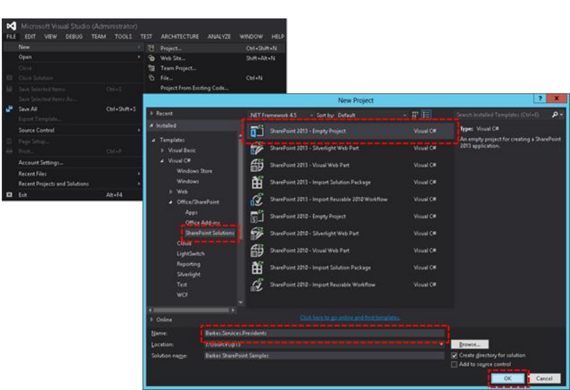Image resolution: width=570 pixels, height=390 pixels.
Task: Select WCF tree item
Action: click(x=182, y=295)
